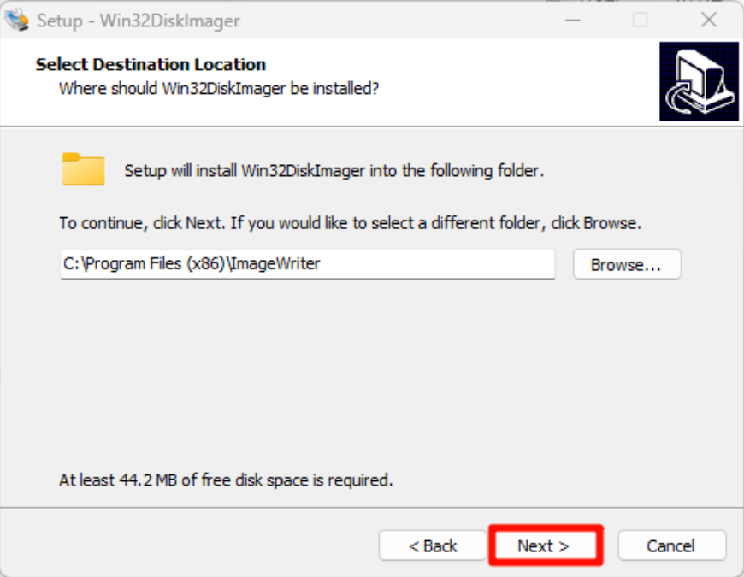Click the computer wizard image in header
The height and width of the screenshot is (577, 744).
tap(698, 82)
